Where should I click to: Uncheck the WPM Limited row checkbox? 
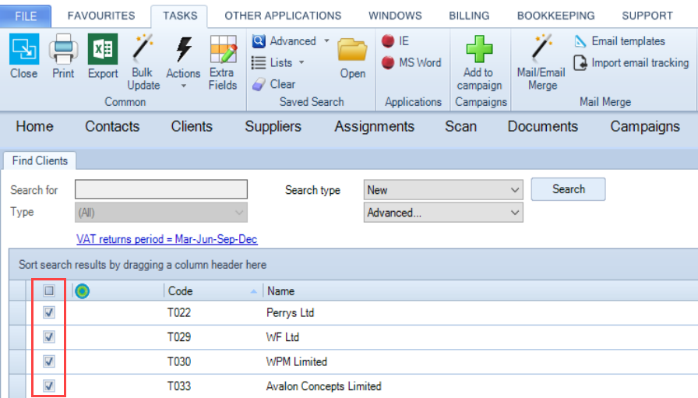pyautogui.click(x=49, y=361)
